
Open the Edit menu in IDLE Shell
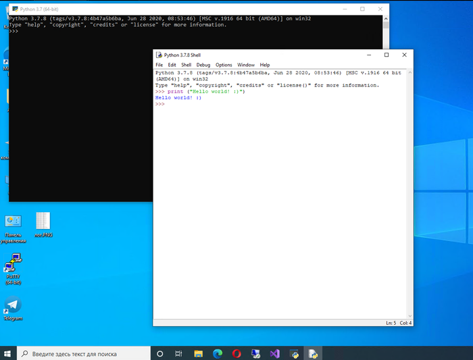coord(172,65)
